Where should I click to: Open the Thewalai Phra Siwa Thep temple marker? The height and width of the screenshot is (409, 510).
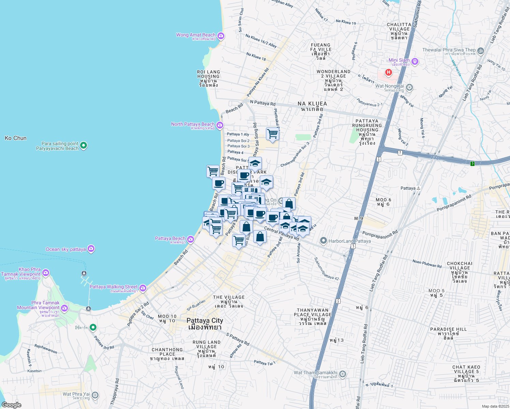pos(480,51)
